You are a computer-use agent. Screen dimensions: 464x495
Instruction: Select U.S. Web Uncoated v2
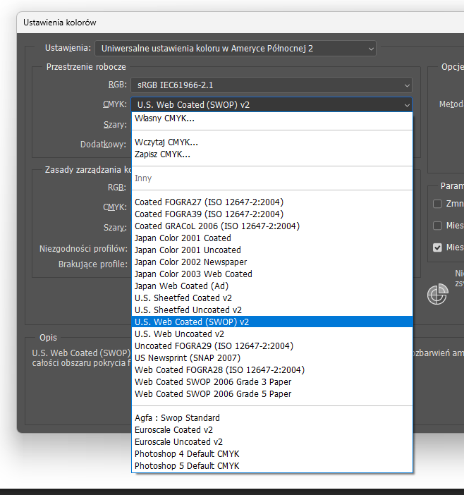tap(272, 334)
